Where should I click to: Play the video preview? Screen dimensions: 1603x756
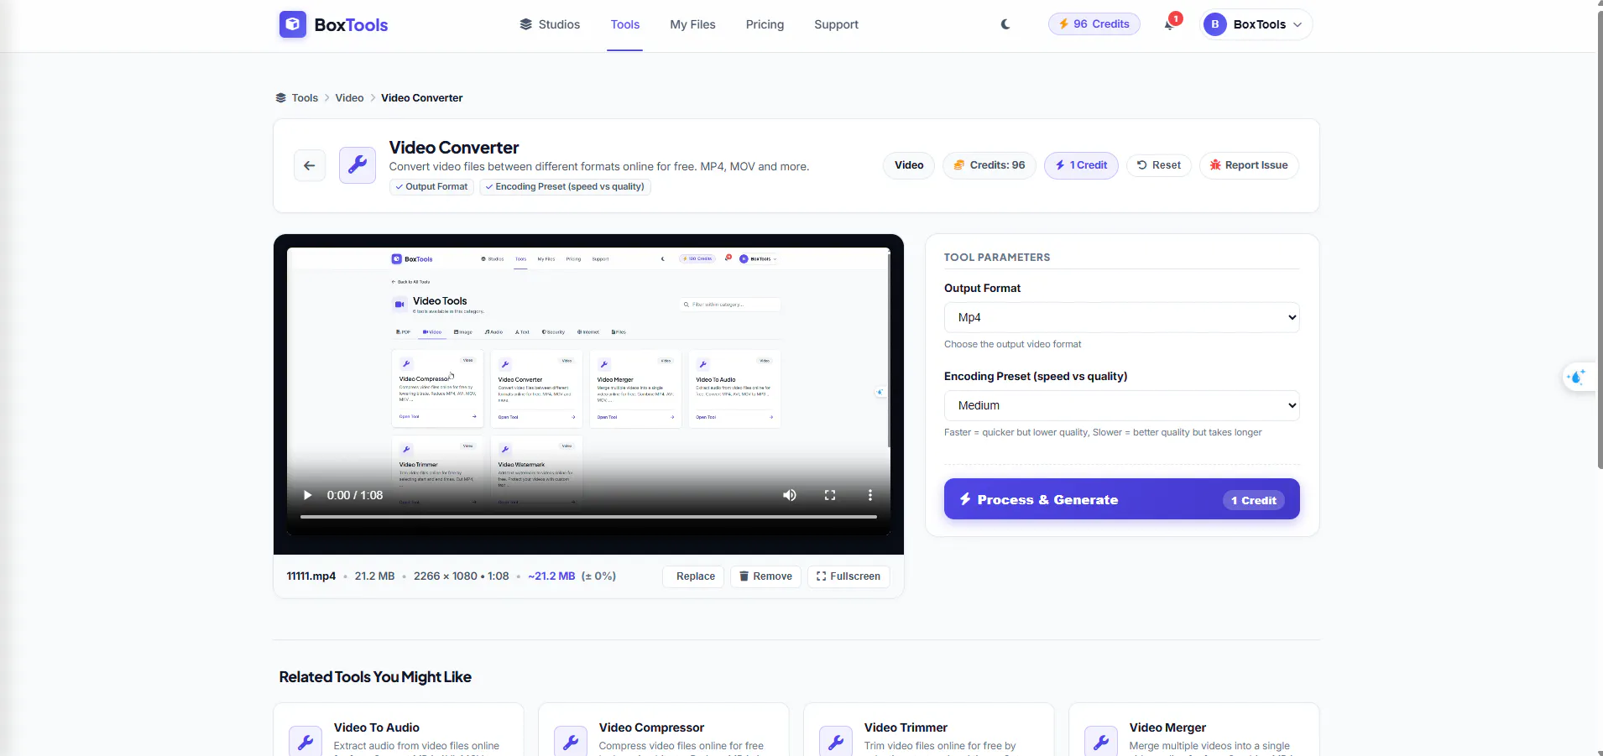(x=308, y=495)
